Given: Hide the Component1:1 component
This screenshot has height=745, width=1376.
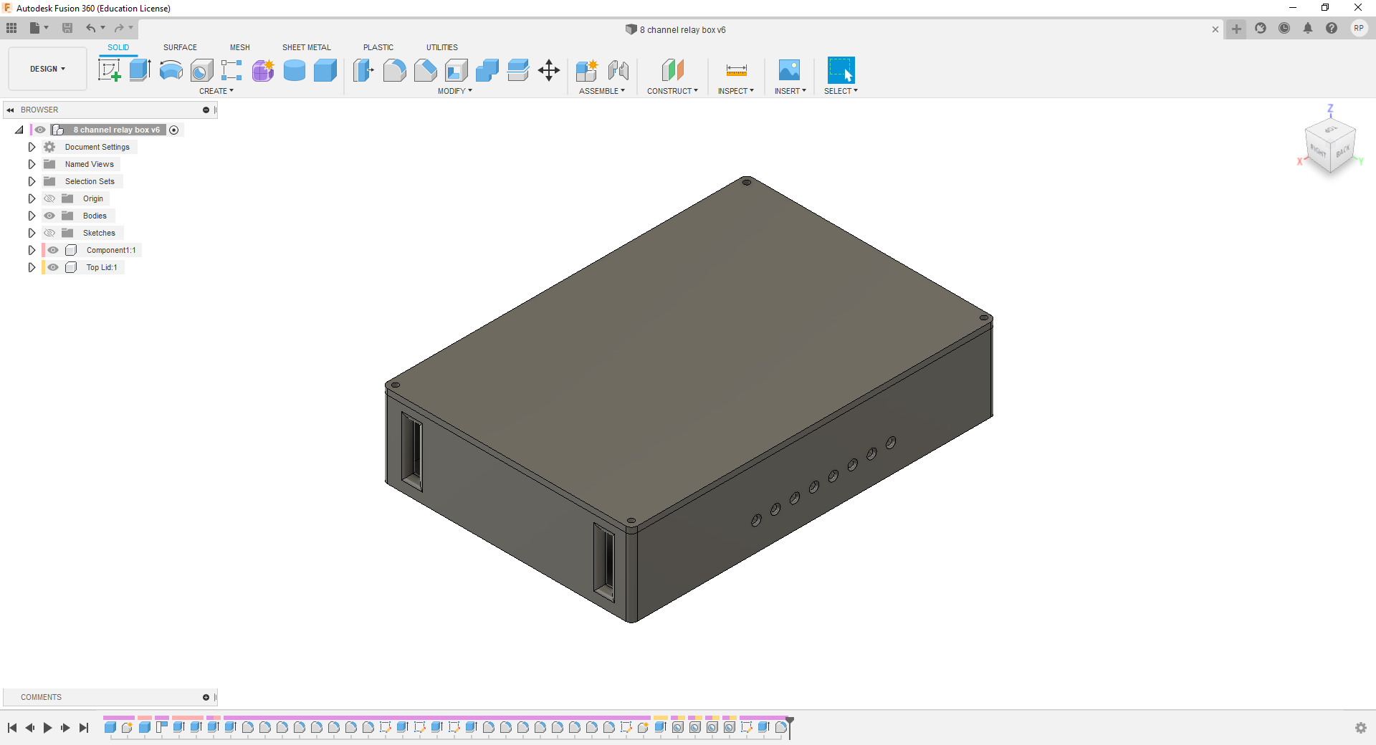Looking at the screenshot, I should coord(53,250).
